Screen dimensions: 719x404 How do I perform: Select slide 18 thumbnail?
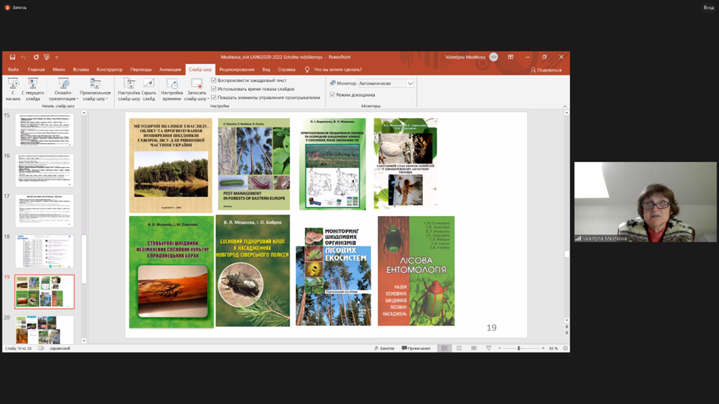tap(44, 251)
